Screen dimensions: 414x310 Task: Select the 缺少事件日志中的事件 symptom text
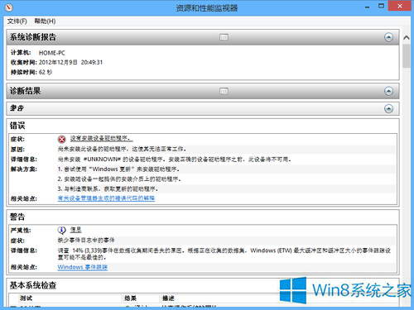[x=86, y=241]
